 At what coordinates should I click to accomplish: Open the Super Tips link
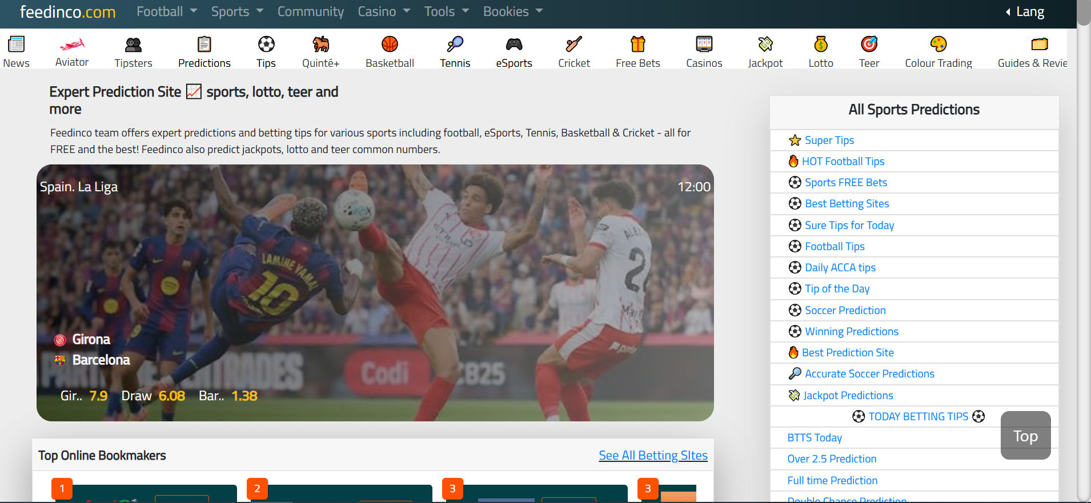829,140
